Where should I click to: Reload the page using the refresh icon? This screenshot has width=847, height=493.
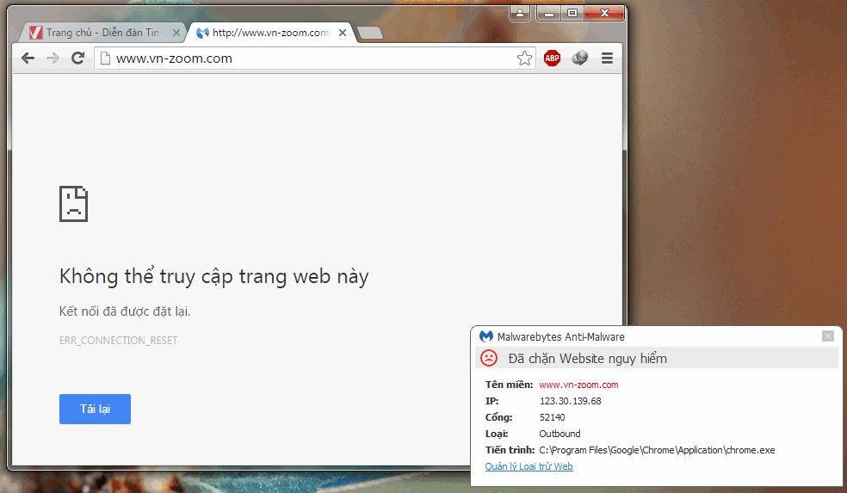77,59
